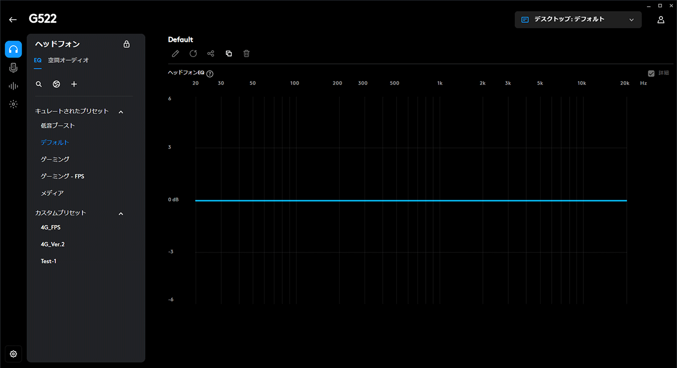Open the audio waveform sidebar icon
Image resolution: width=677 pixels, height=368 pixels.
click(x=14, y=86)
